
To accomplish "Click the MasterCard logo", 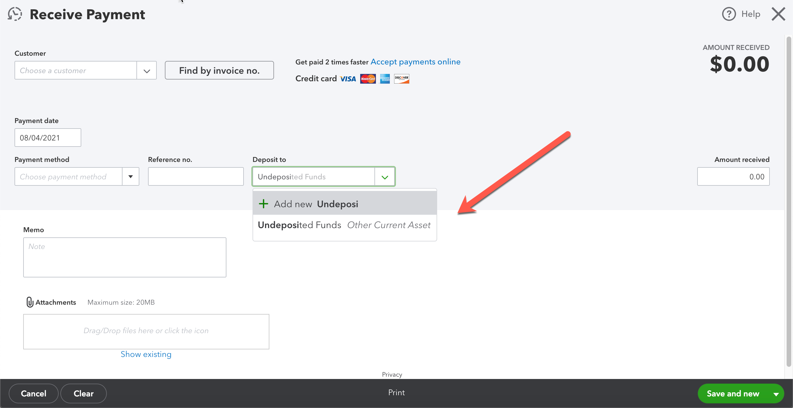I will (367, 79).
